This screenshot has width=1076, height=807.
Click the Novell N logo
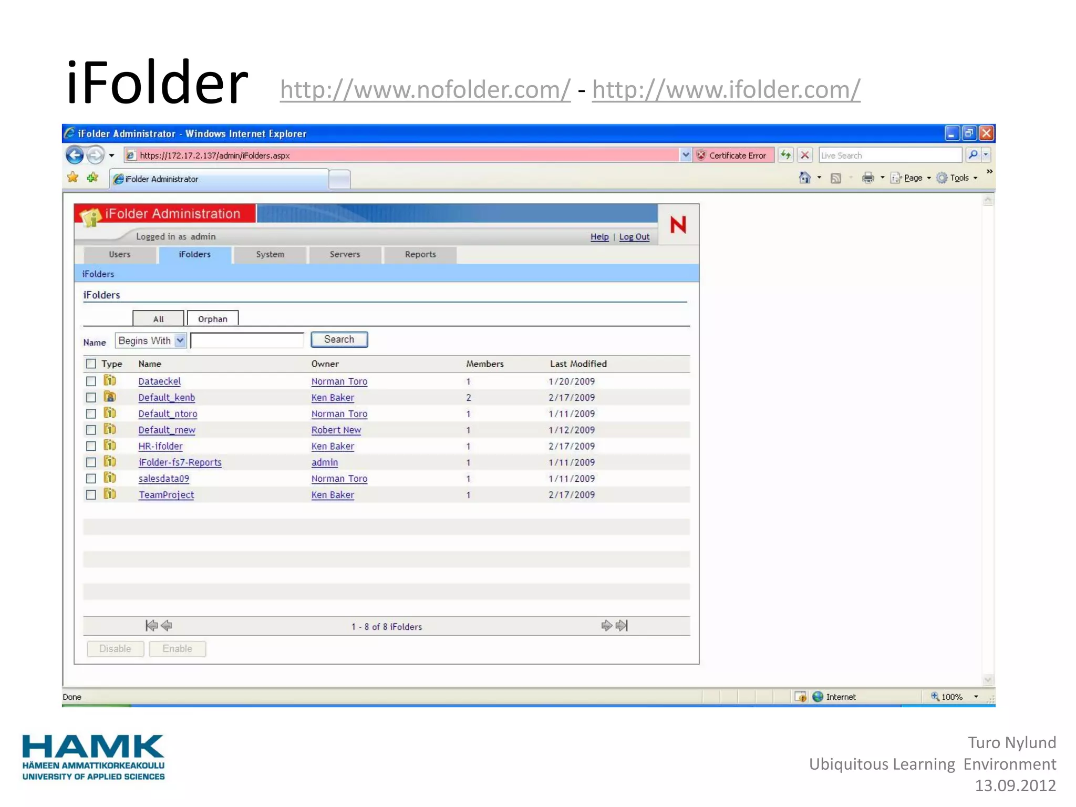[678, 225]
